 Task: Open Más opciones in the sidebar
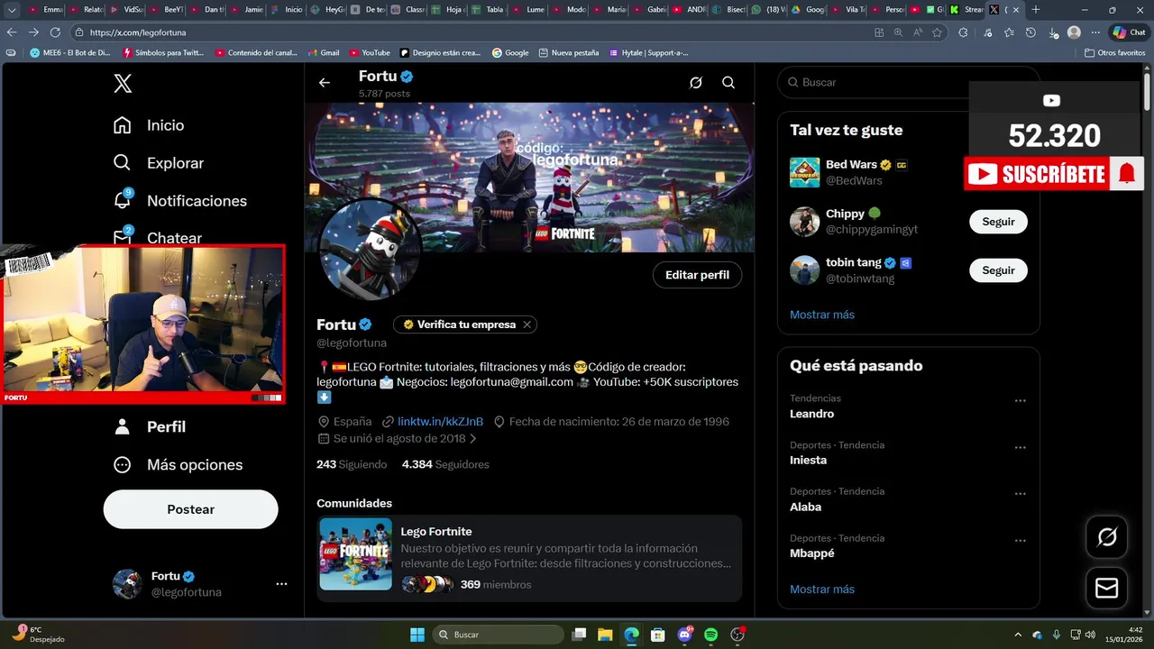(x=178, y=464)
